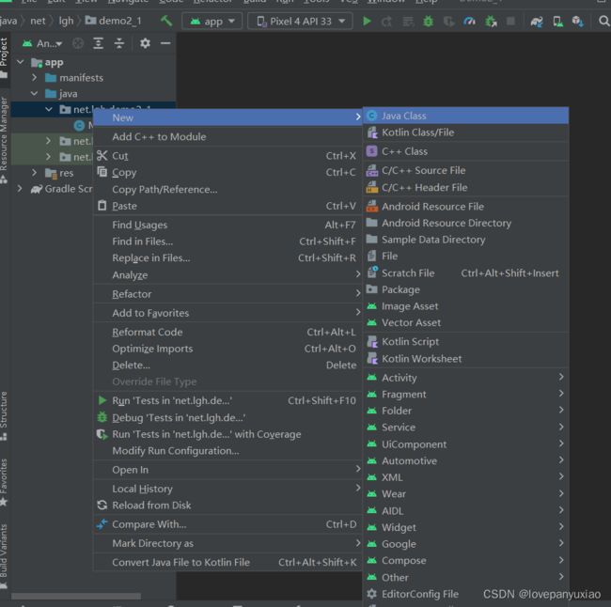Select Scratch File in the submenu
Image resolution: width=611 pixels, height=607 pixels.
tap(465, 273)
